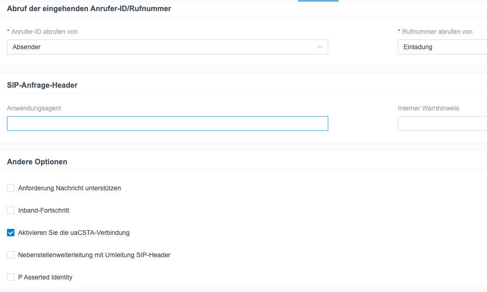This screenshot has height=292, width=487.
Task: Click the chevron arrow in the Absender dropdown
Action: click(x=319, y=47)
